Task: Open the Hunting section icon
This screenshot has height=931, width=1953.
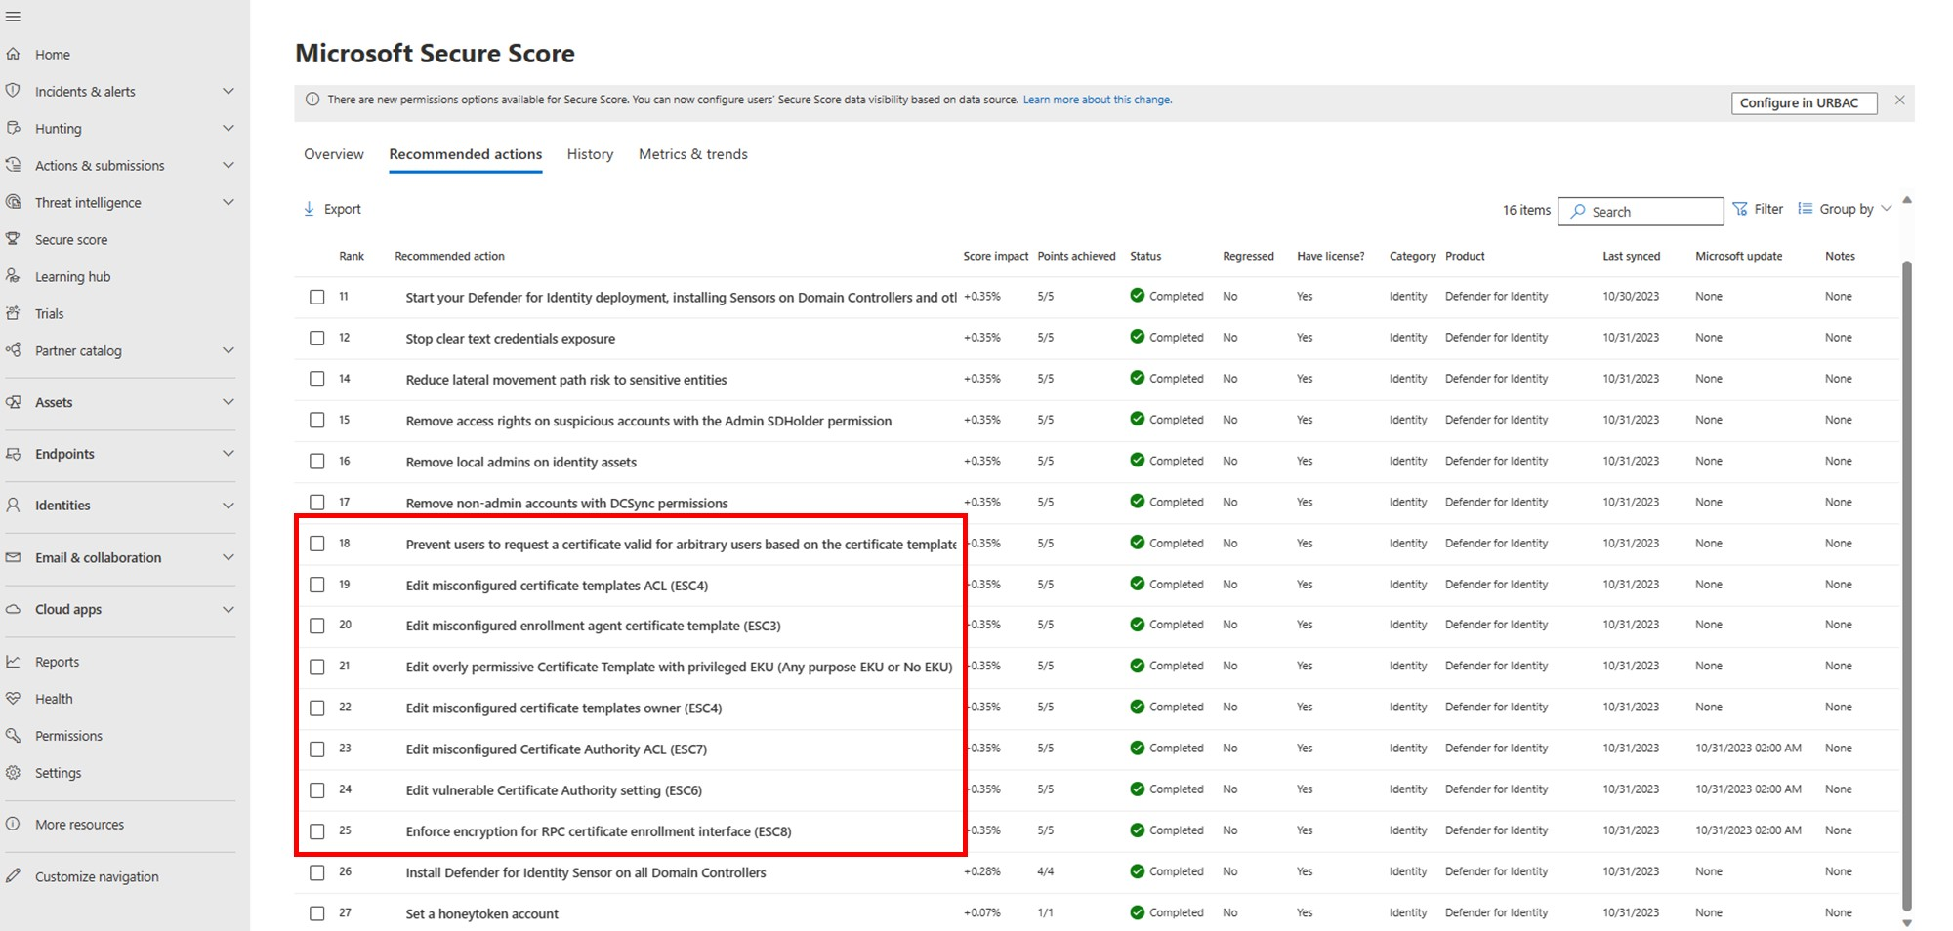Action: tap(14, 128)
